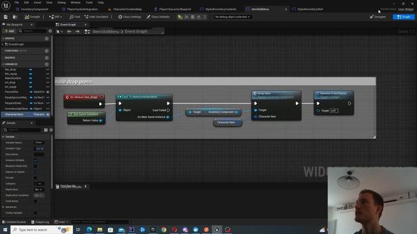Click the Save blueprint icon
417x234 pixels.
6,17
